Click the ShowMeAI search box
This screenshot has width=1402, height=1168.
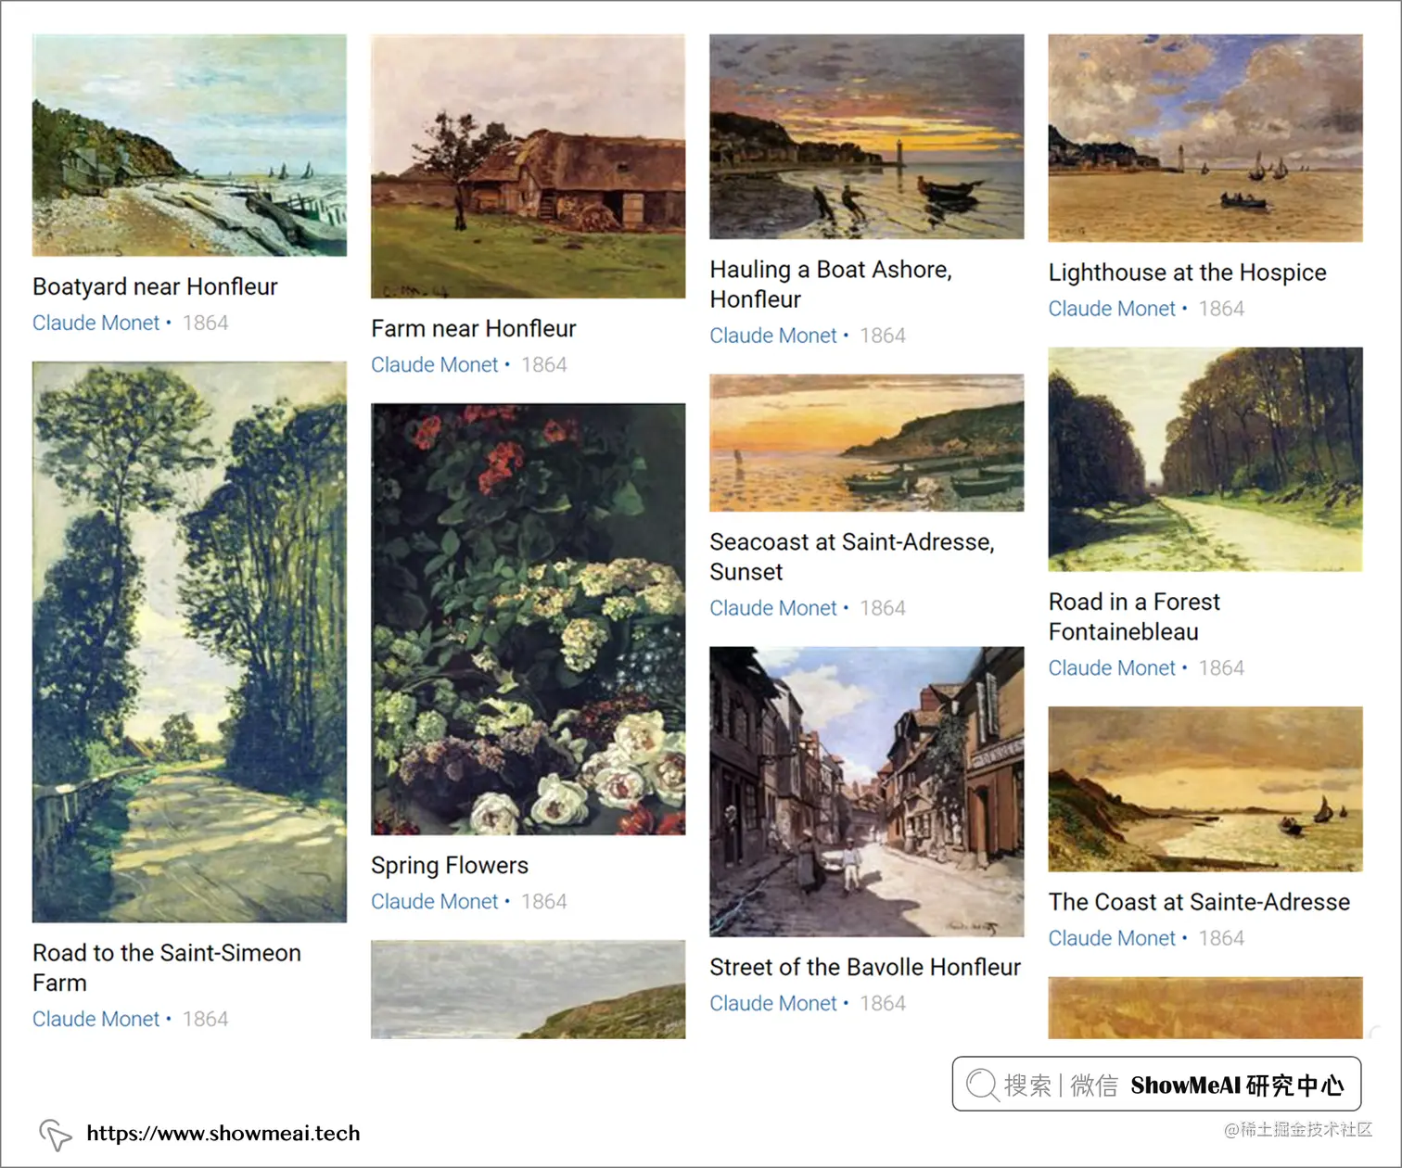pos(1156,1084)
